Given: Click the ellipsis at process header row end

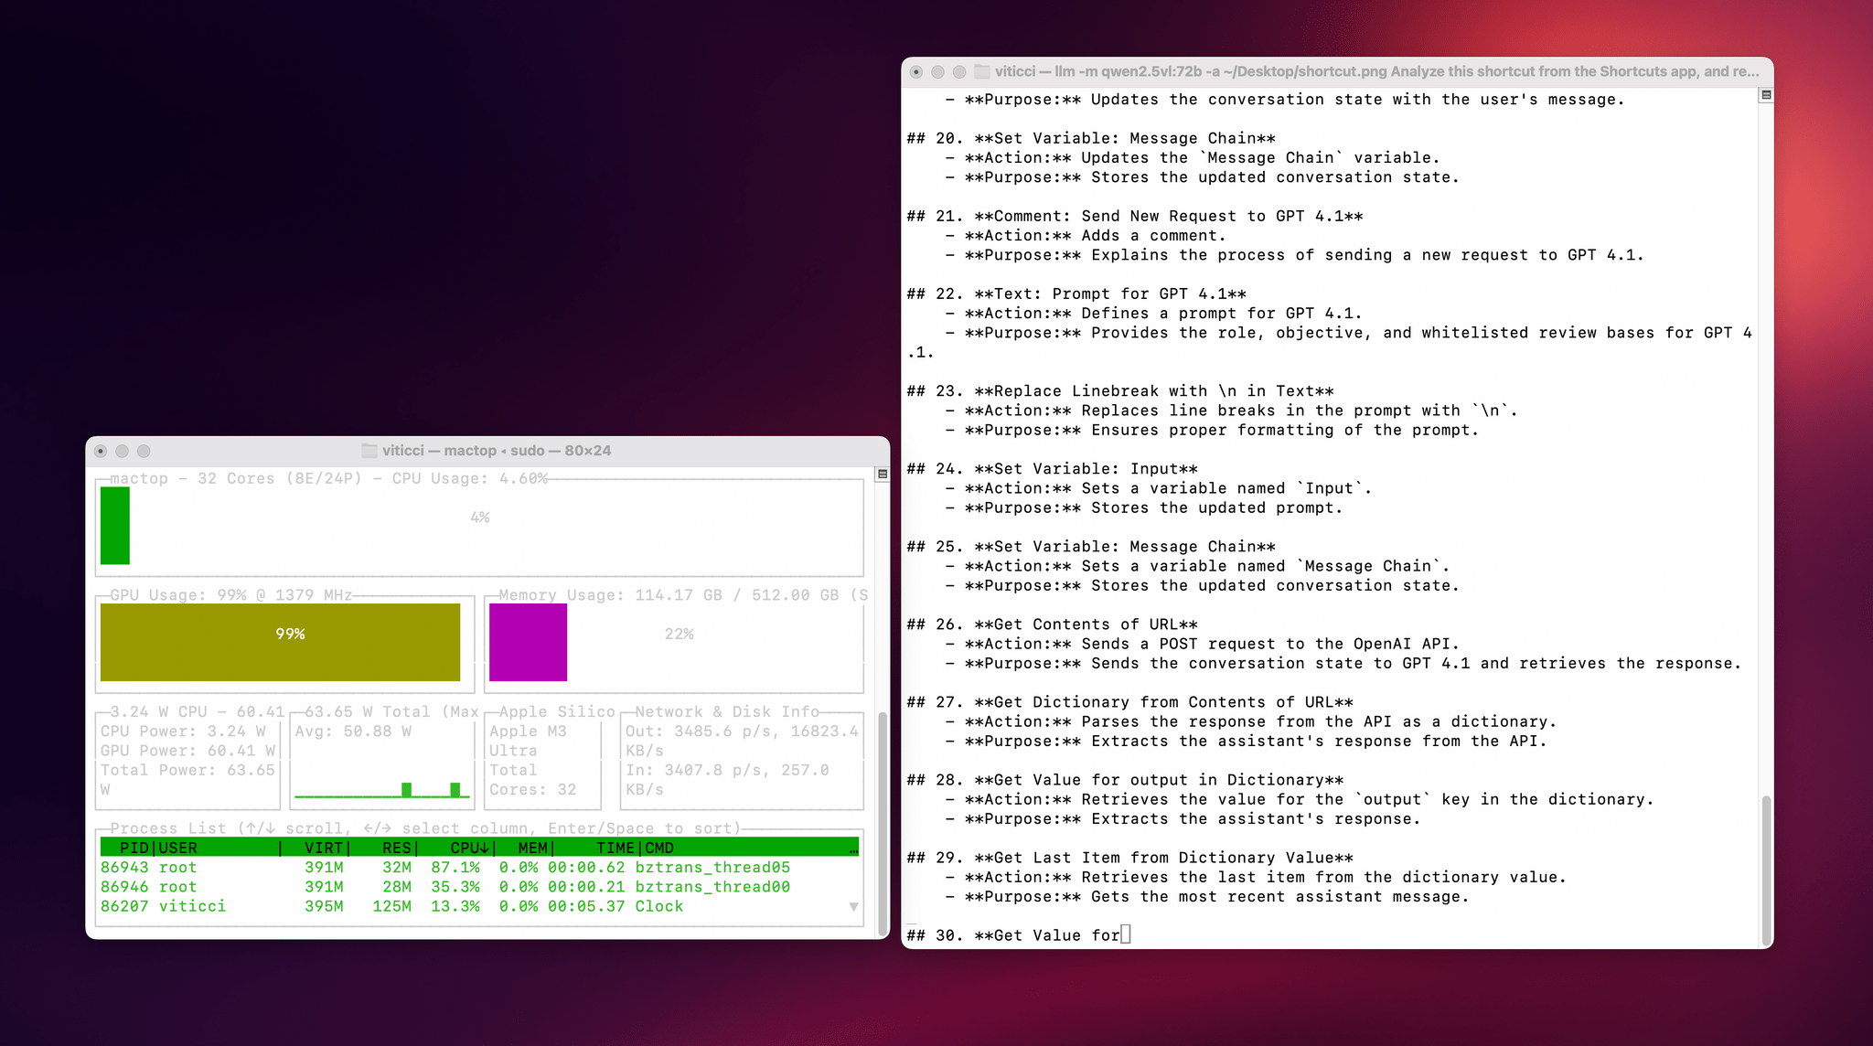Looking at the screenshot, I should tap(853, 850).
